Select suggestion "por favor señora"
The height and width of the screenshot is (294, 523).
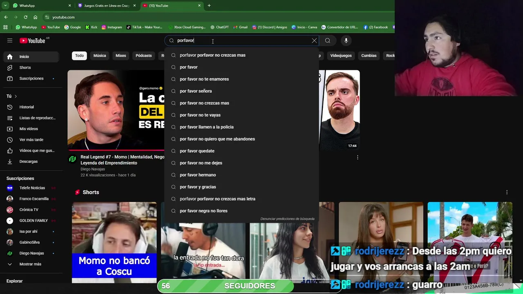[x=241, y=91]
